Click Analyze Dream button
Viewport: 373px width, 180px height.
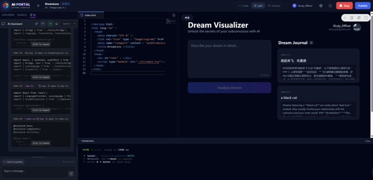tap(230, 88)
